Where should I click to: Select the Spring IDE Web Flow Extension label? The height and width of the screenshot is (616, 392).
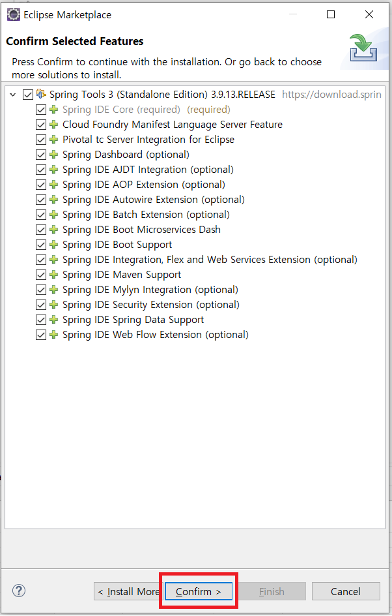(155, 335)
